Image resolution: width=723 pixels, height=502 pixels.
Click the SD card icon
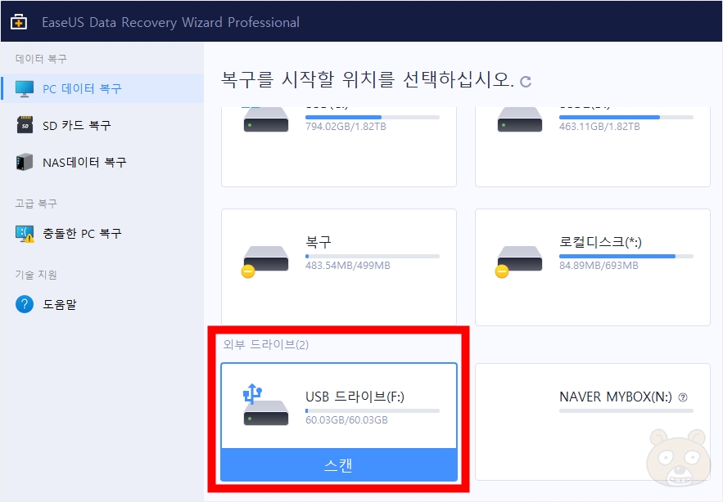(25, 125)
